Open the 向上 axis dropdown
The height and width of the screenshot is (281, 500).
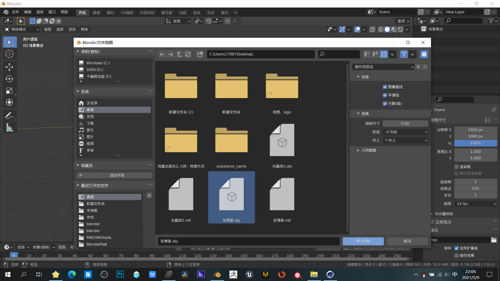tap(406, 140)
